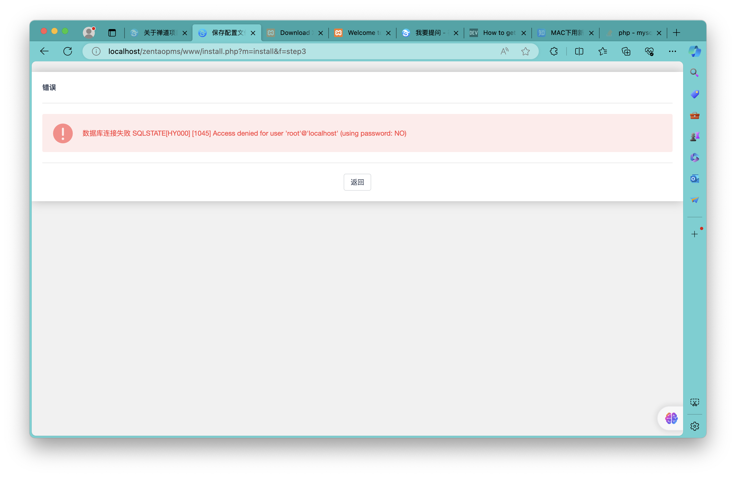Open Favorites list icon

602,51
